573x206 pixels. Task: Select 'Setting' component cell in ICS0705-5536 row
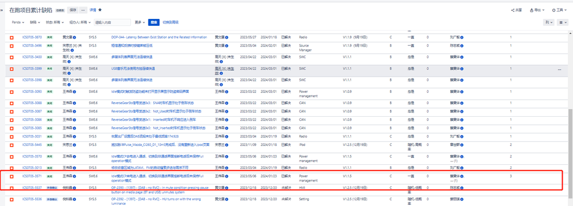[303, 200]
